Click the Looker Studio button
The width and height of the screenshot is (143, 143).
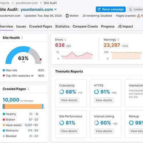coord(135,9)
